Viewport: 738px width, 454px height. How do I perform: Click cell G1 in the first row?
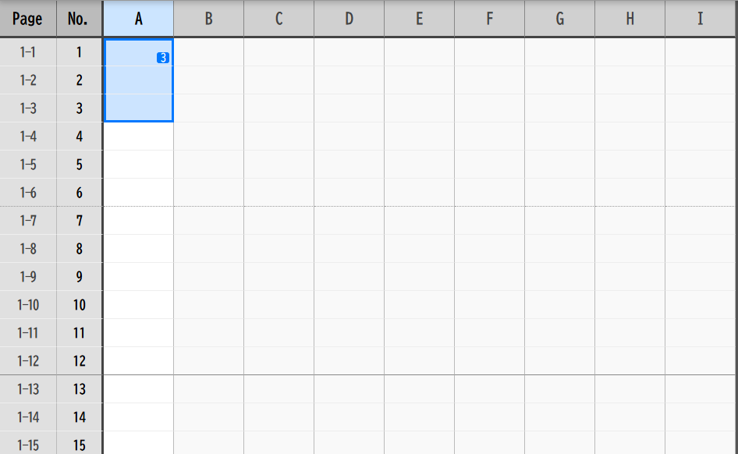(559, 52)
